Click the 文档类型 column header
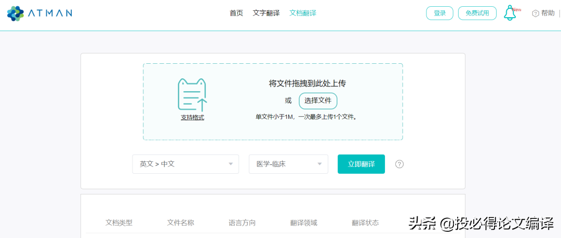 119,223
